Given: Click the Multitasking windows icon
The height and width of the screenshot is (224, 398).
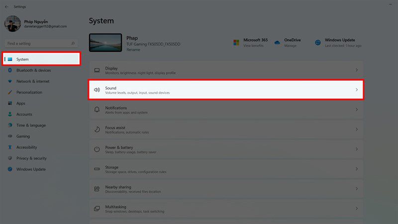Looking at the screenshot, I should click(x=97, y=209).
